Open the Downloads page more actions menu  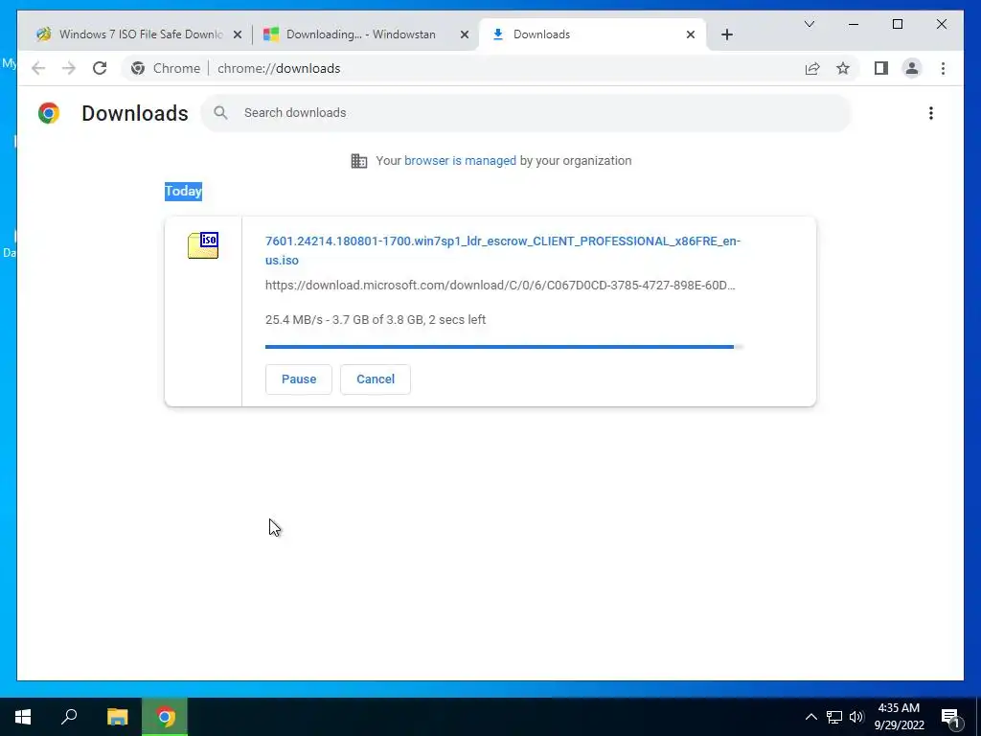(x=931, y=113)
